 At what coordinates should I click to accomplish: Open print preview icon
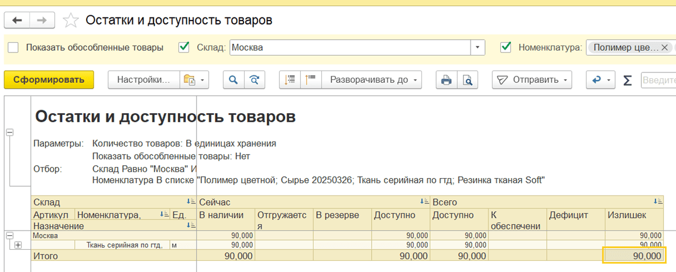(x=467, y=80)
